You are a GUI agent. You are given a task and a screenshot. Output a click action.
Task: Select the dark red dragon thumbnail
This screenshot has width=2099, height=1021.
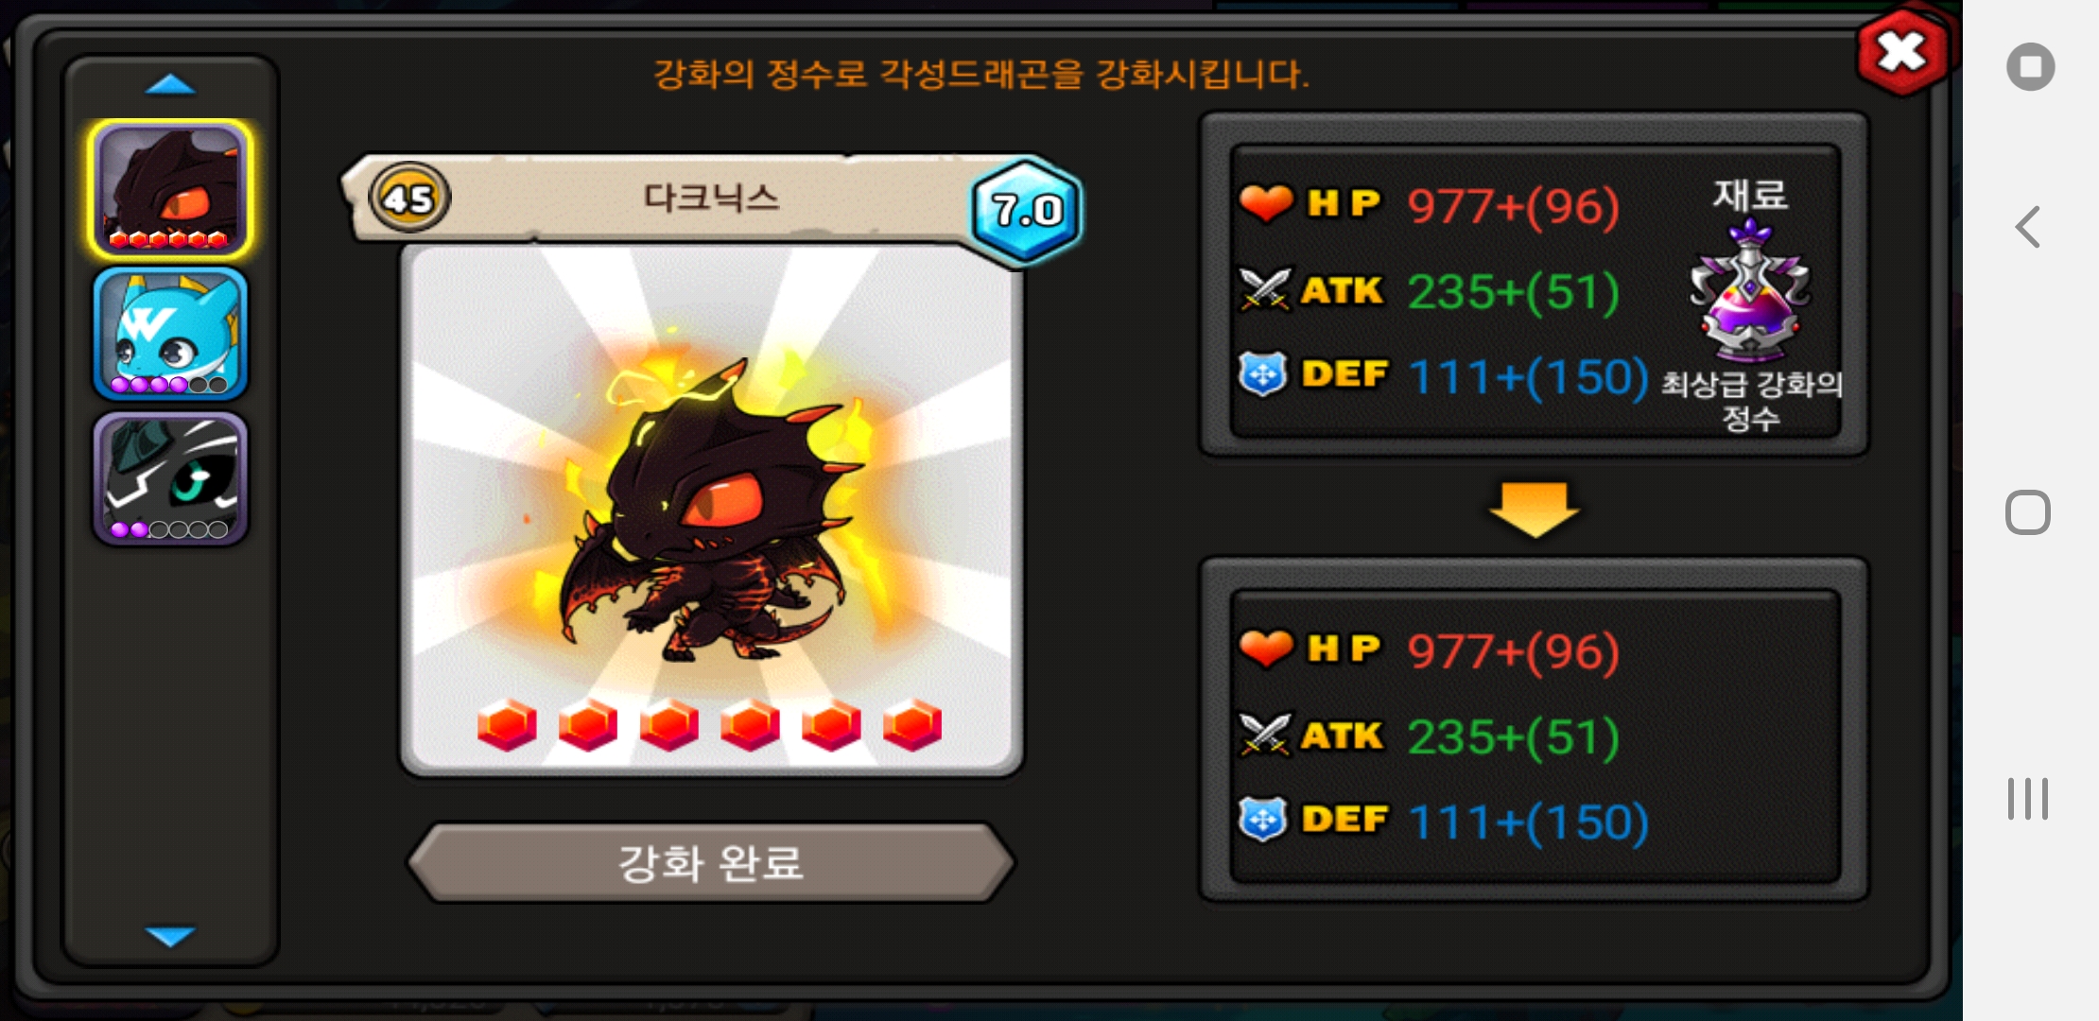(170, 189)
